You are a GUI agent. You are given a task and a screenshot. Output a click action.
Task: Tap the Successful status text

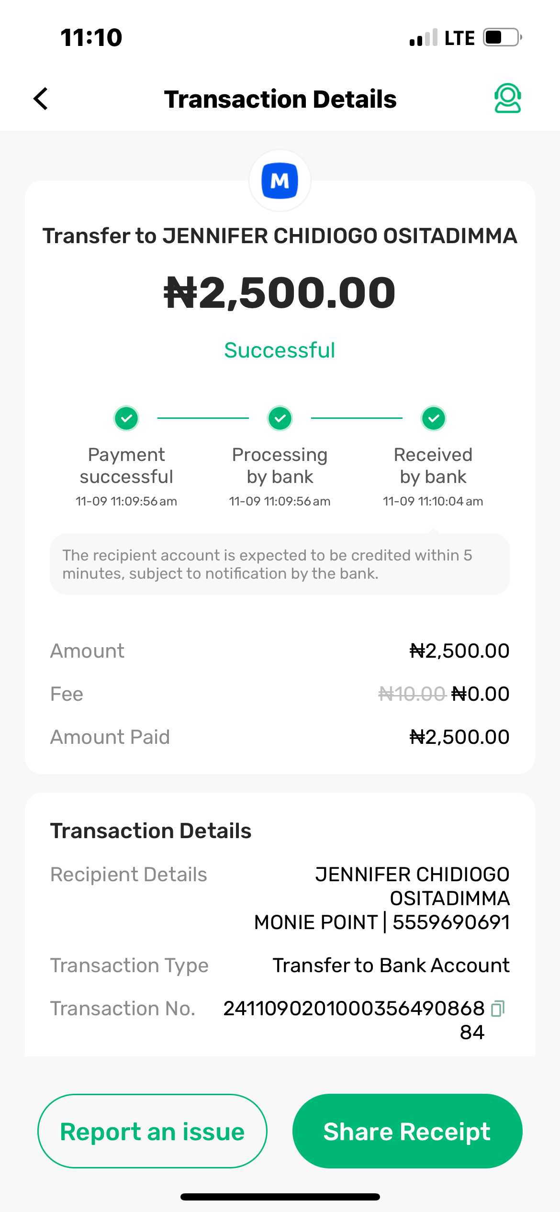point(280,350)
